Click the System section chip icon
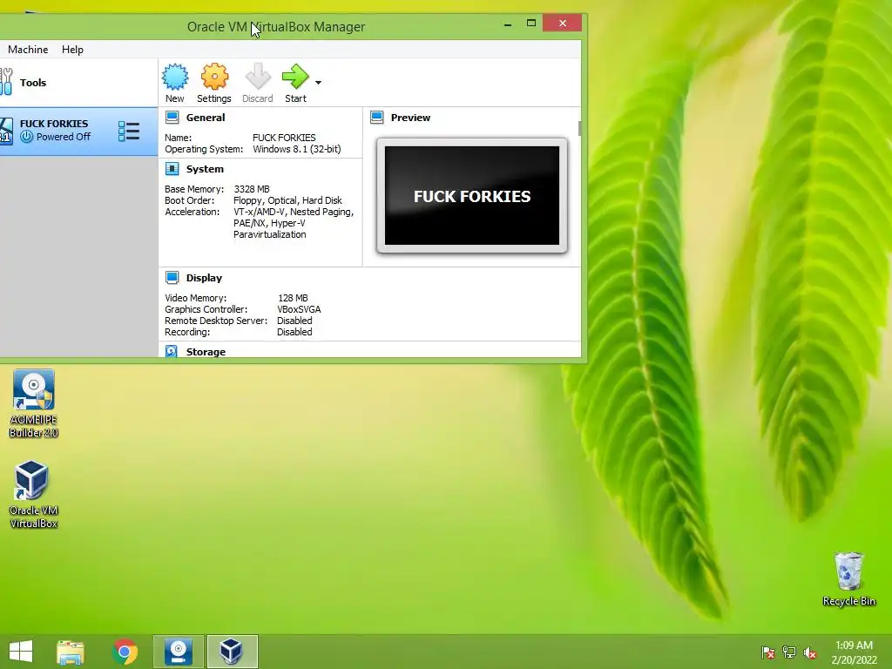This screenshot has height=669, width=892. [x=172, y=169]
